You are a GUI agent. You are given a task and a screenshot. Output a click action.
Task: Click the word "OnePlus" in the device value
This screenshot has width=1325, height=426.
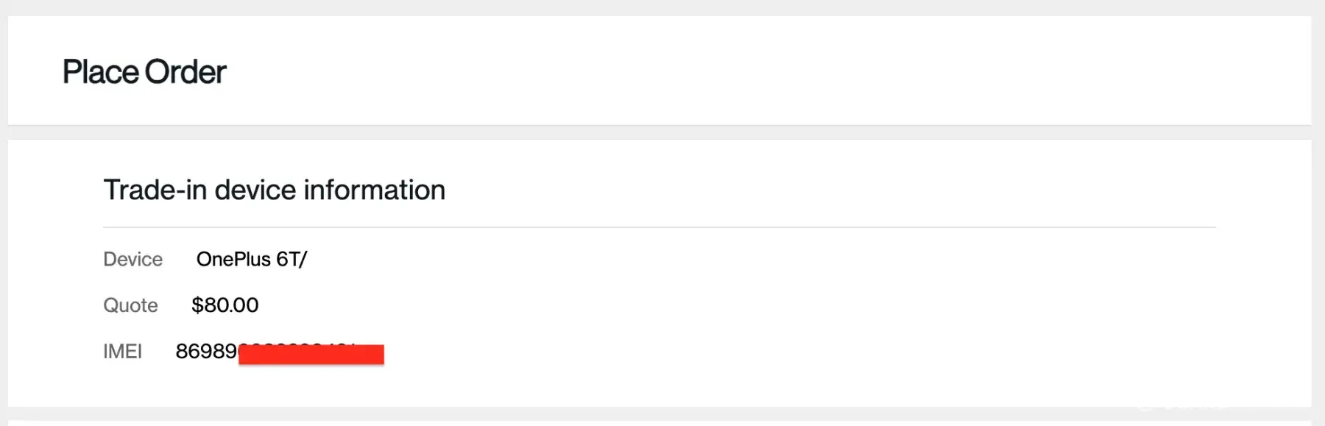pos(233,259)
